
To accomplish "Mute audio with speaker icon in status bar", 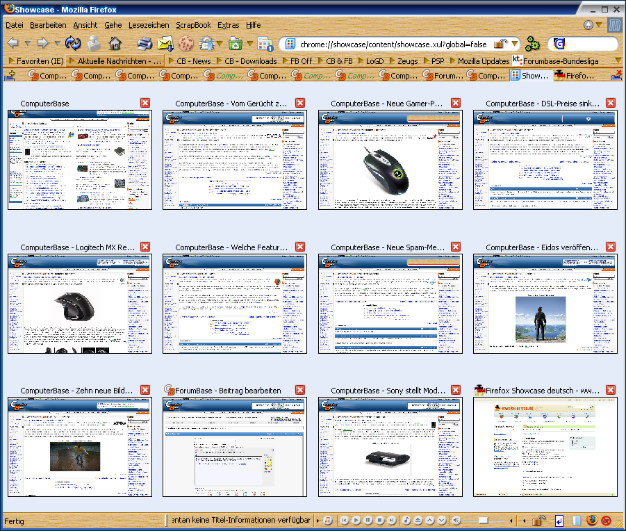I will [x=456, y=520].
